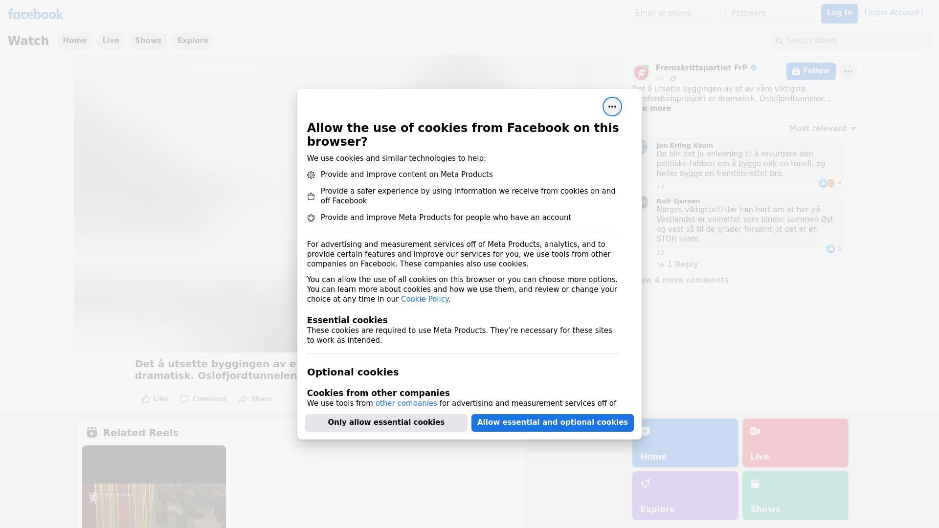Open the other companies link

tap(406, 403)
